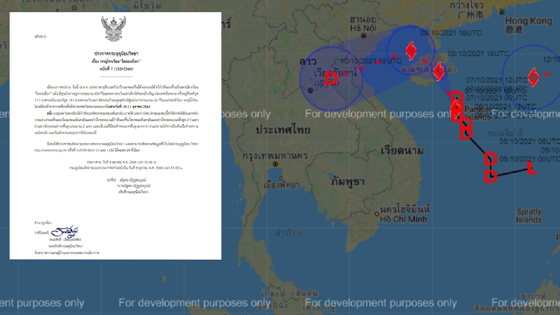Click the ประเทศไทย country label
Viewport: 560px width, 315px height.
click(x=283, y=130)
